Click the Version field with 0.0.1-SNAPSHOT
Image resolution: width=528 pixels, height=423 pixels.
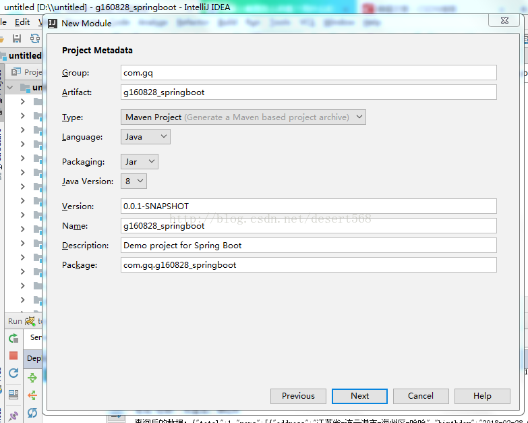[308, 206]
